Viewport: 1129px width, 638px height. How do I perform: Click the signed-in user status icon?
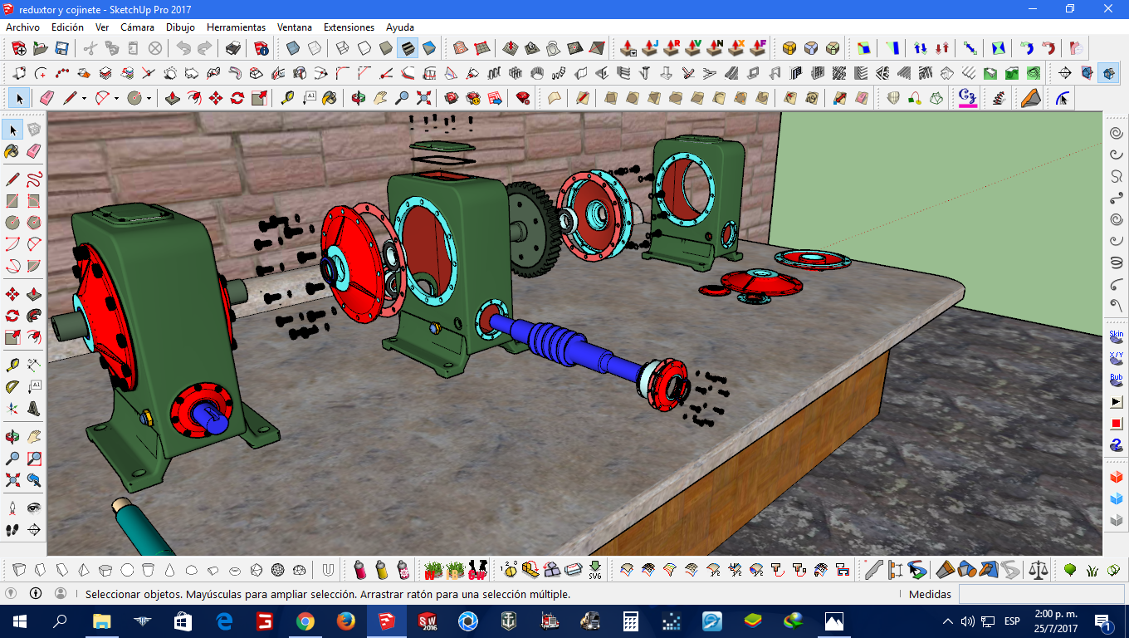coord(61,594)
